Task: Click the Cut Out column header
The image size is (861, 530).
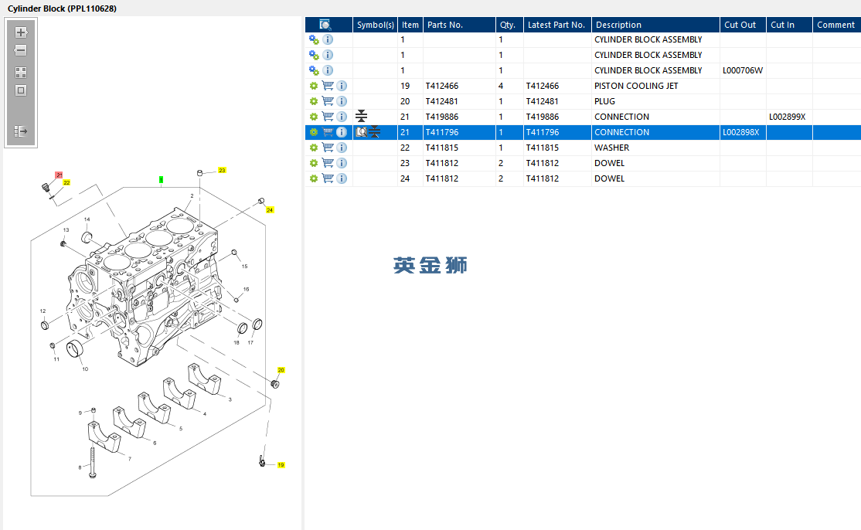Action: [x=740, y=25]
